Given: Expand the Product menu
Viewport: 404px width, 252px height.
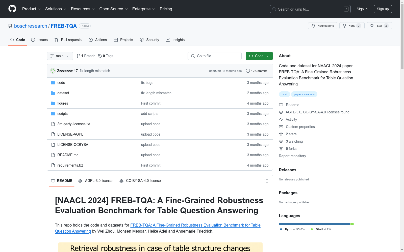Looking at the screenshot, I should pos(31,9).
